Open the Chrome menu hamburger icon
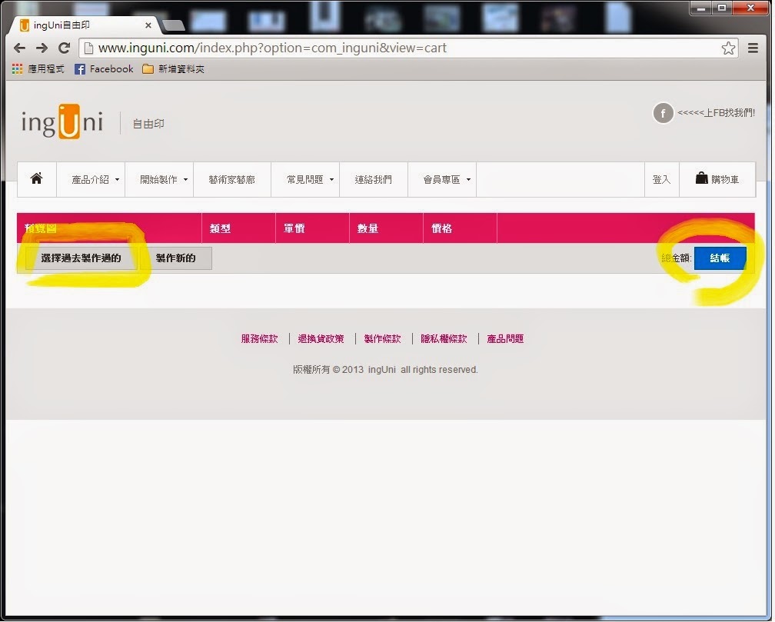Image resolution: width=775 pixels, height=622 pixels. pyautogui.click(x=753, y=48)
